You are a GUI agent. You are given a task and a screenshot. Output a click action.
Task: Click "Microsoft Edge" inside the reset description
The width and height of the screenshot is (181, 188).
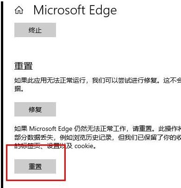[x=51, y=129]
